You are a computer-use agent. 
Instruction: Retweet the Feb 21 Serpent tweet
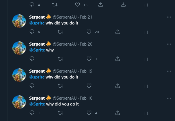point(60,32)
